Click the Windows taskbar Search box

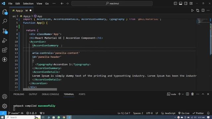23,117
